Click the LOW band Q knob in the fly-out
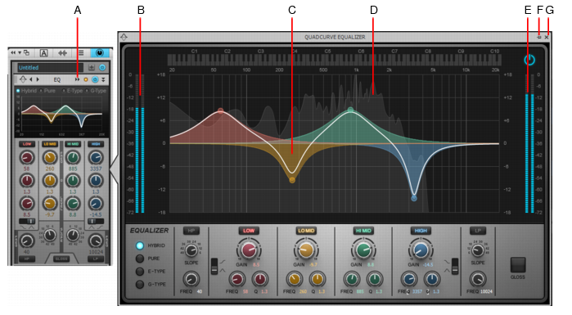This screenshot has width=572, height=315. 259,279
